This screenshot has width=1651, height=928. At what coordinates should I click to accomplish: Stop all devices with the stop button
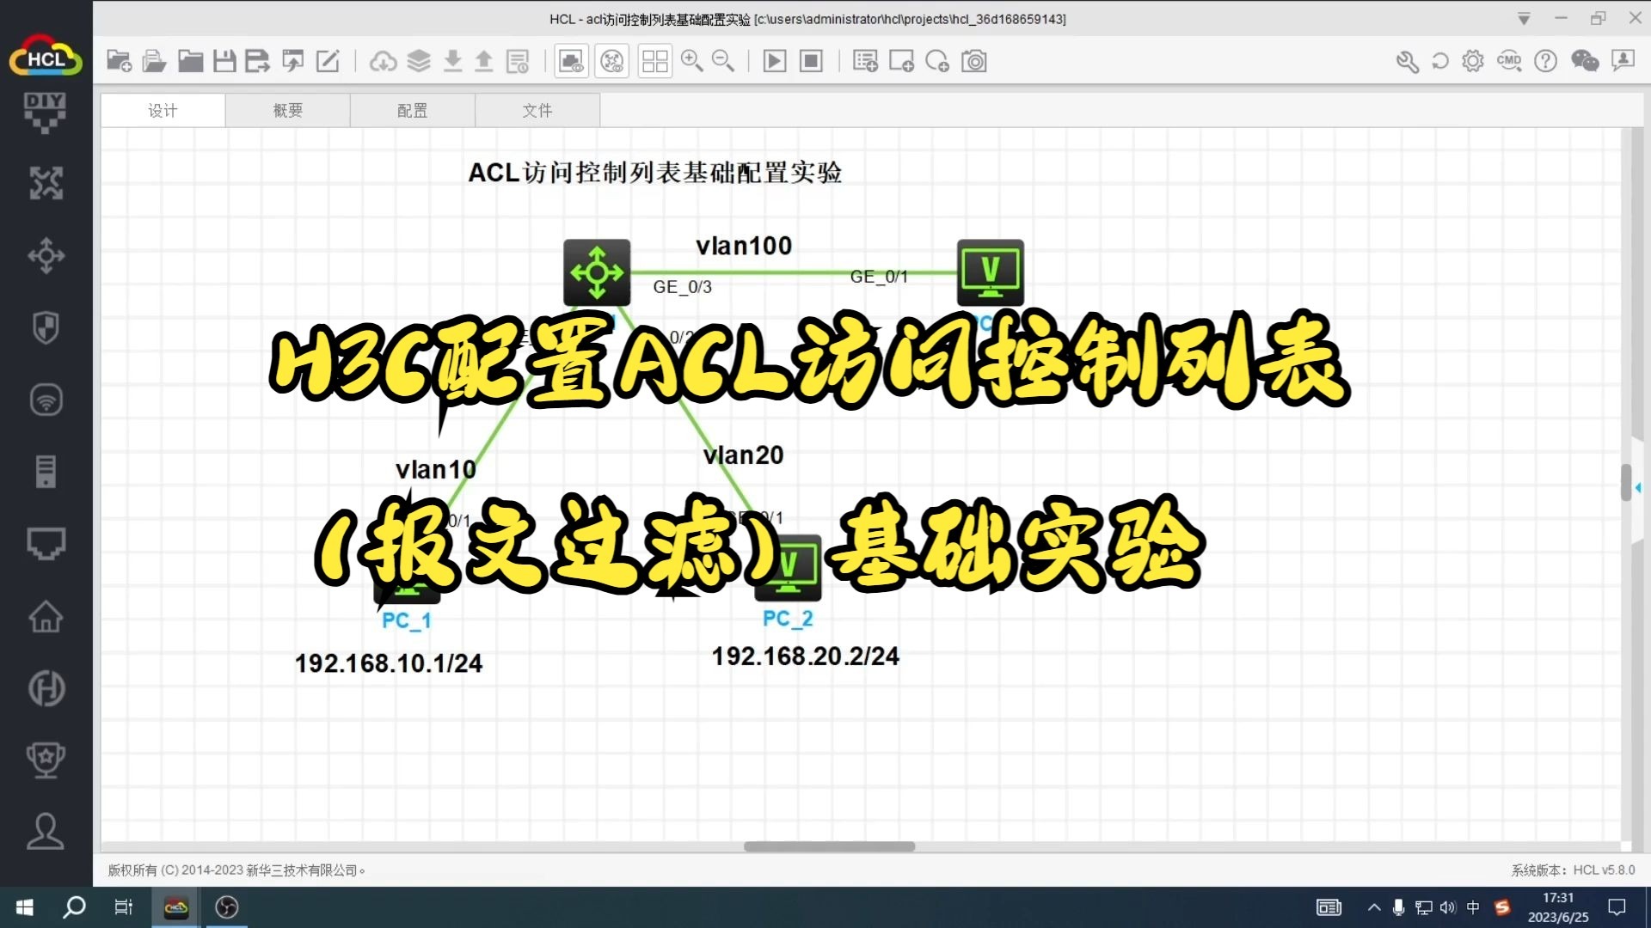[811, 60]
